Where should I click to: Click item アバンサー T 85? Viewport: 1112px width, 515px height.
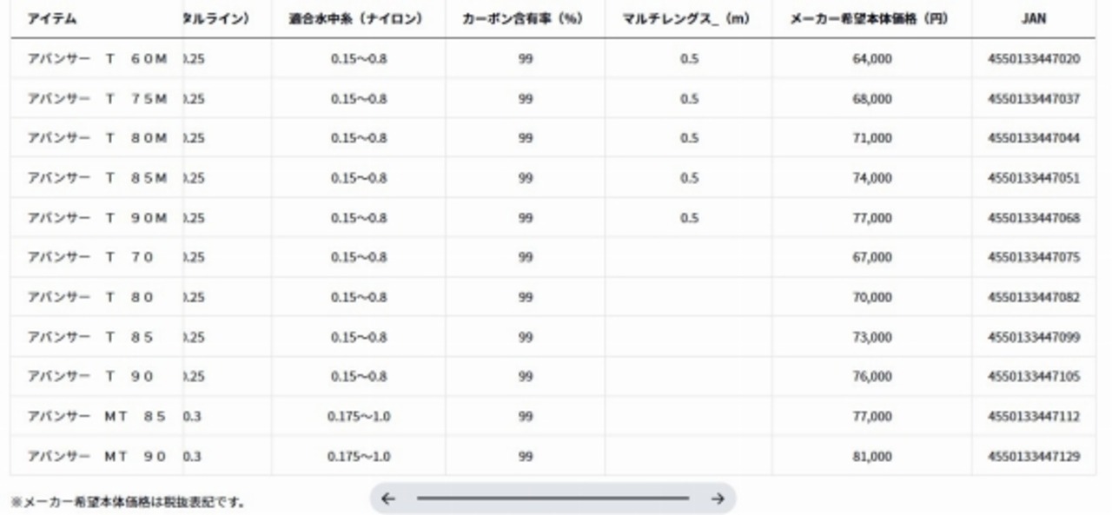(90, 337)
